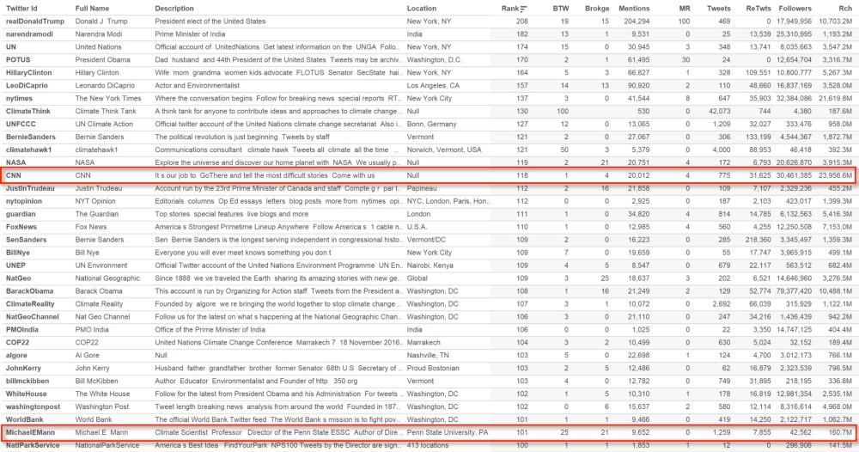
Task: Click Location cell 'Los Angeles, CA'
Action: pos(433,85)
